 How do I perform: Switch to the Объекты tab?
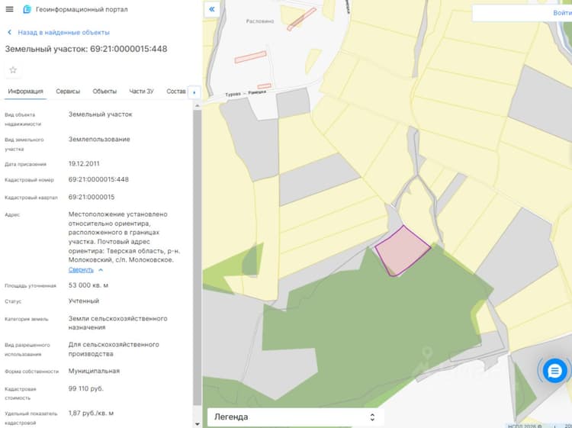pos(104,92)
